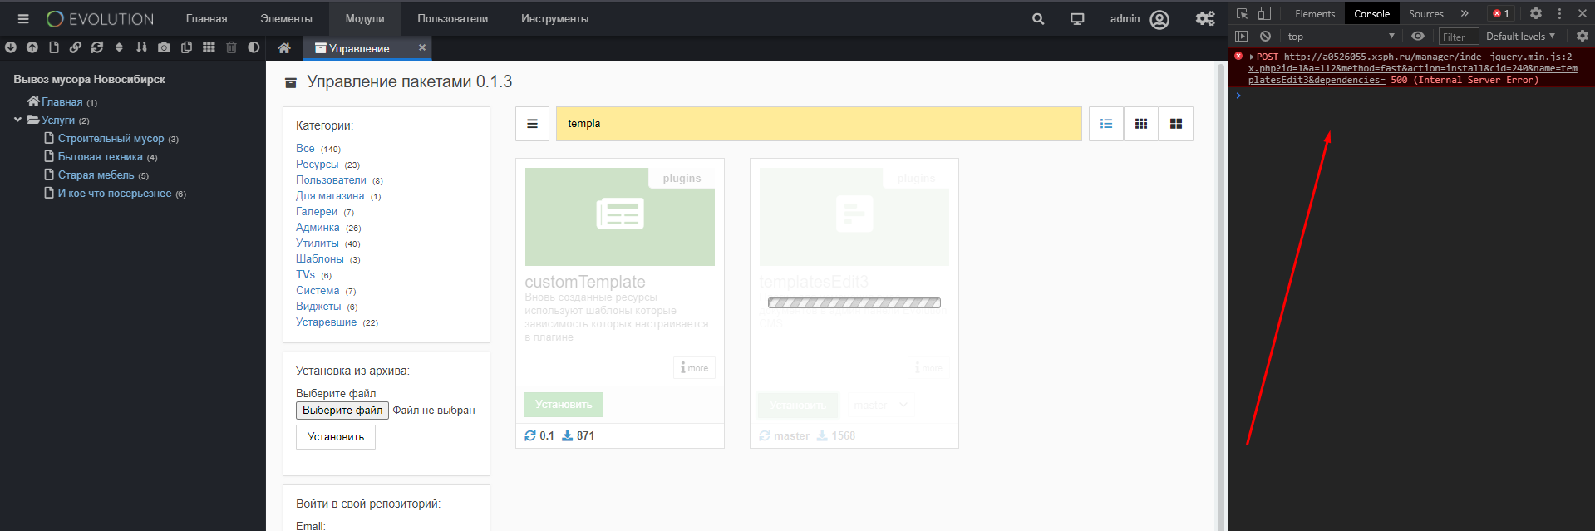The image size is (1595, 531).
Task: Activate DevTools inspect element picker
Action: point(1242,13)
